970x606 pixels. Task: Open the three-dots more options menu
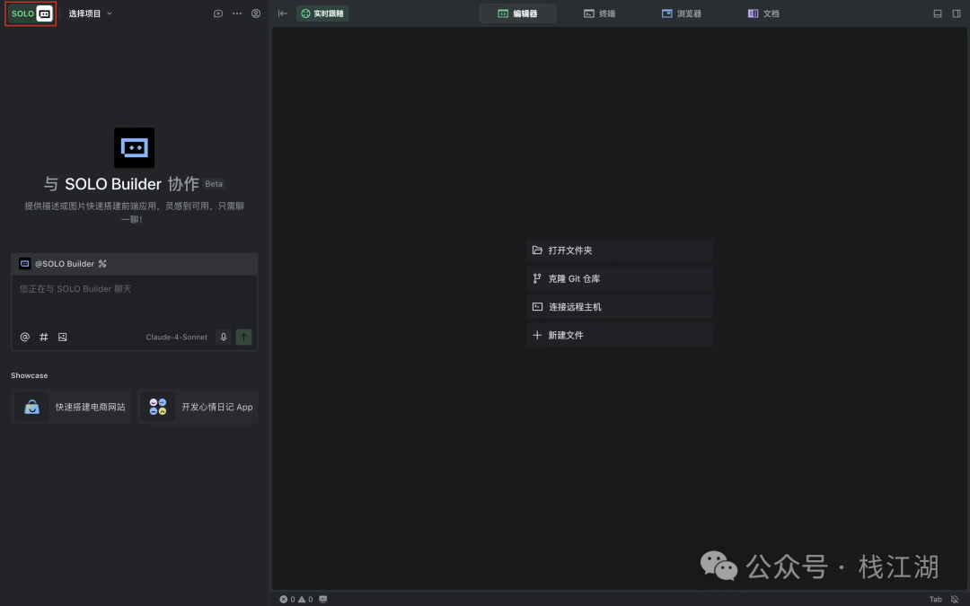tap(237, 13)
